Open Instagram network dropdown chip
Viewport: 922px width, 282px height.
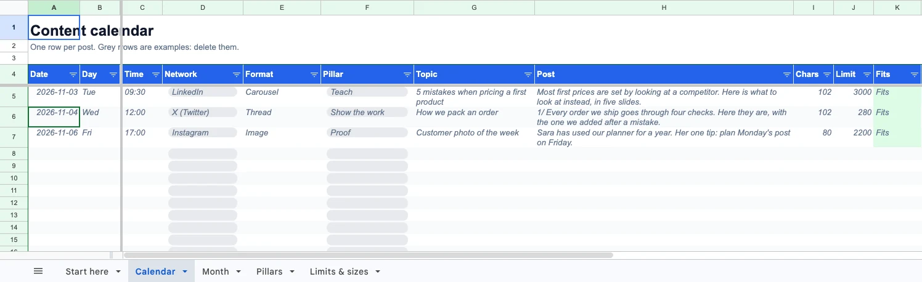click(203, 132)
